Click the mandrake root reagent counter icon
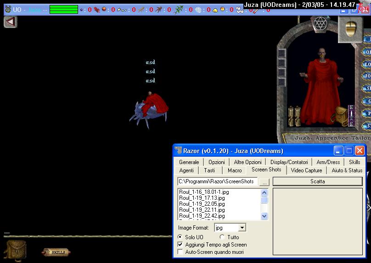The width and height of the screenshot is (371, 263). (159, 10)
